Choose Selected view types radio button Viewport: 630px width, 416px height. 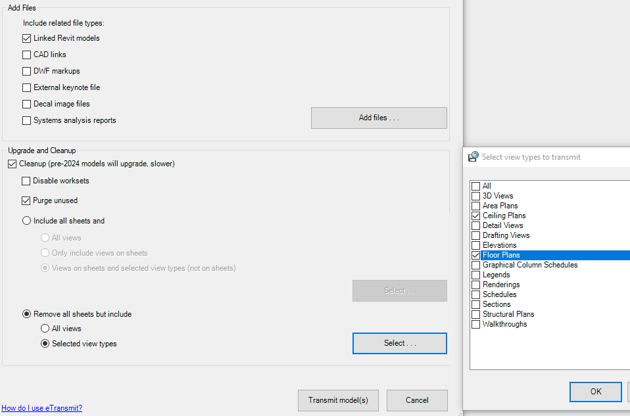coord(45,344)
